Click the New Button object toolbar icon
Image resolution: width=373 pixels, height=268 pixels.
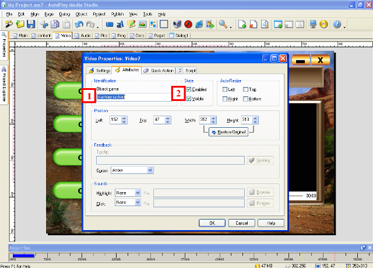[x=110, y=25]
